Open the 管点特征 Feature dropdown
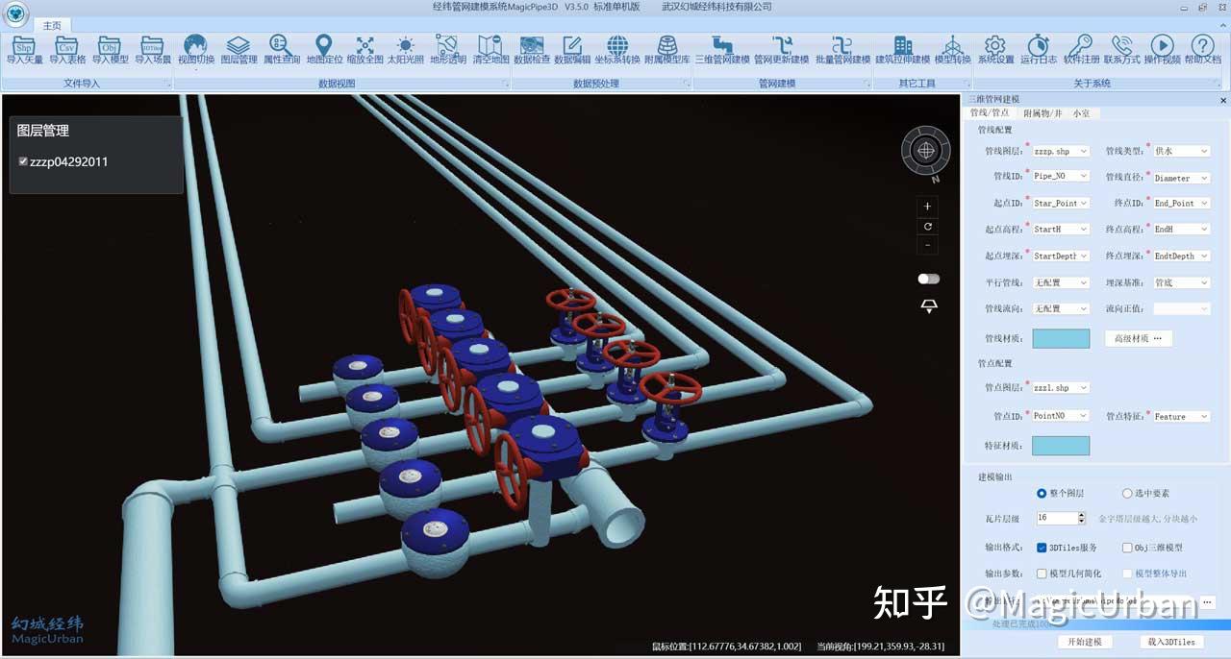Viewport: 1231px width, 659px height. coord(1181,416)
